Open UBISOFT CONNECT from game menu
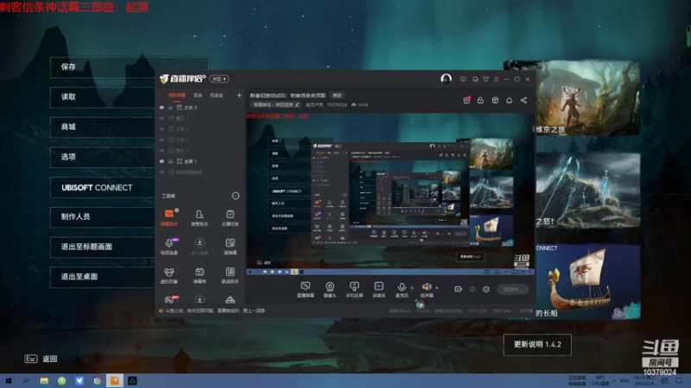The height and width of the screenshot is (388, 691). coord(102,187)
